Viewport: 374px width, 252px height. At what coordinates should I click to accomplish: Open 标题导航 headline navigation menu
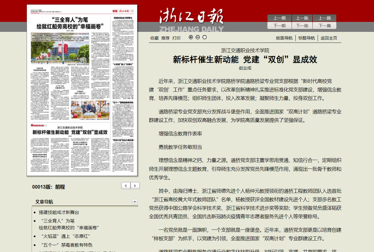[x=307, y=38]
